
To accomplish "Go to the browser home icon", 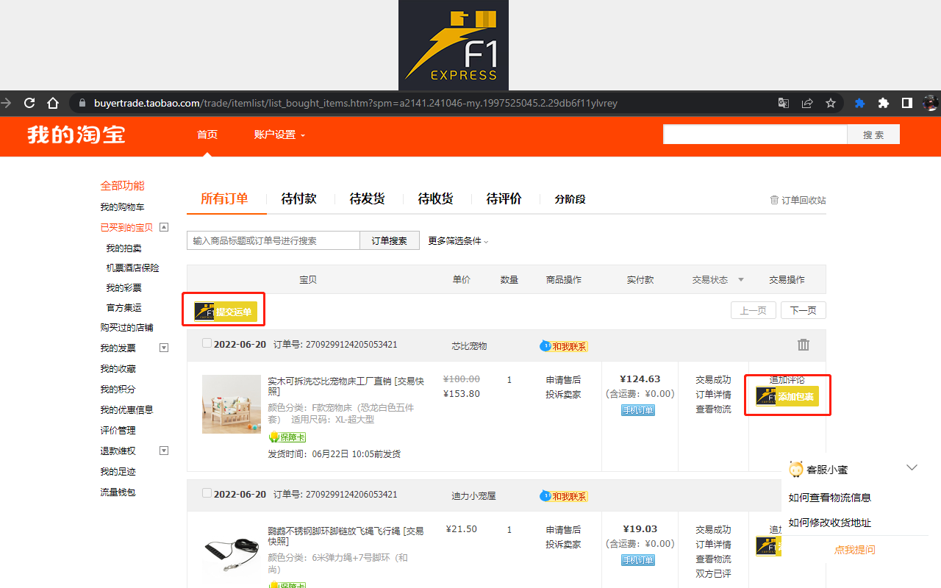I will point(53,103).
